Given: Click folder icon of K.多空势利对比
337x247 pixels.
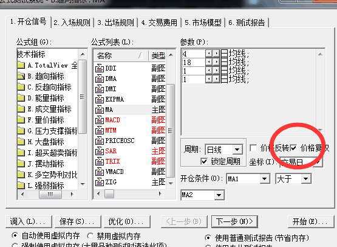Looking at the screenshot, I should [x=21, y=175].
